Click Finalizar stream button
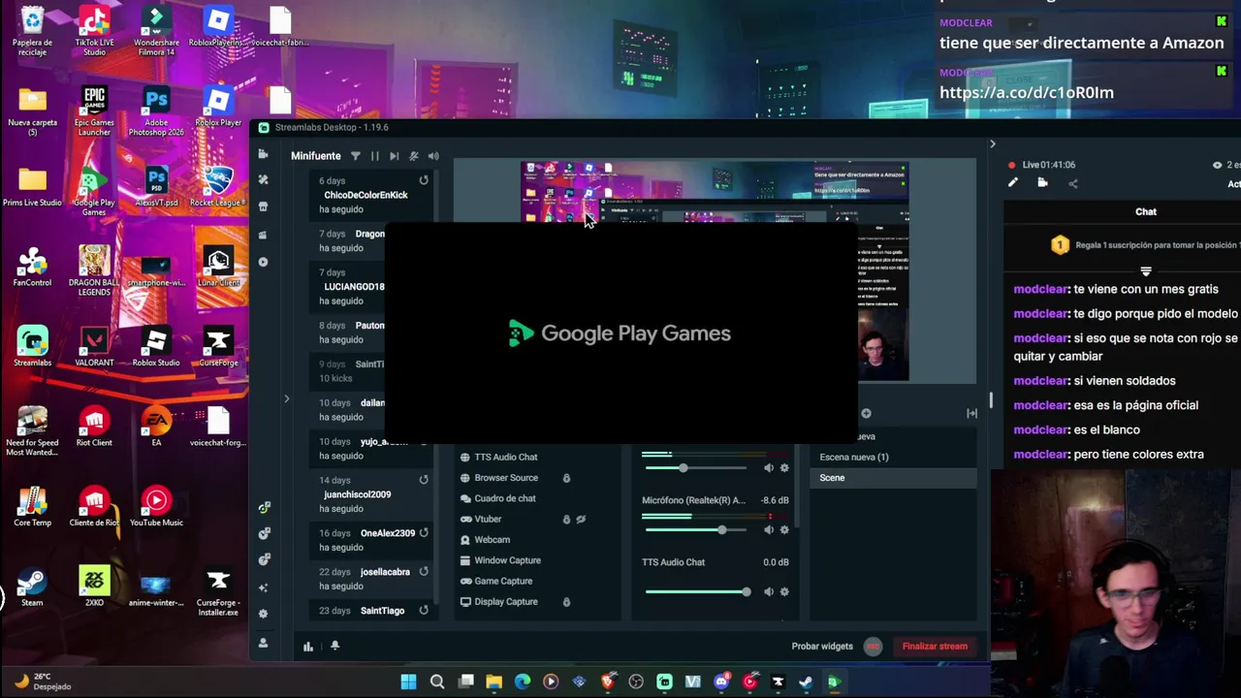 pos(935,647)
